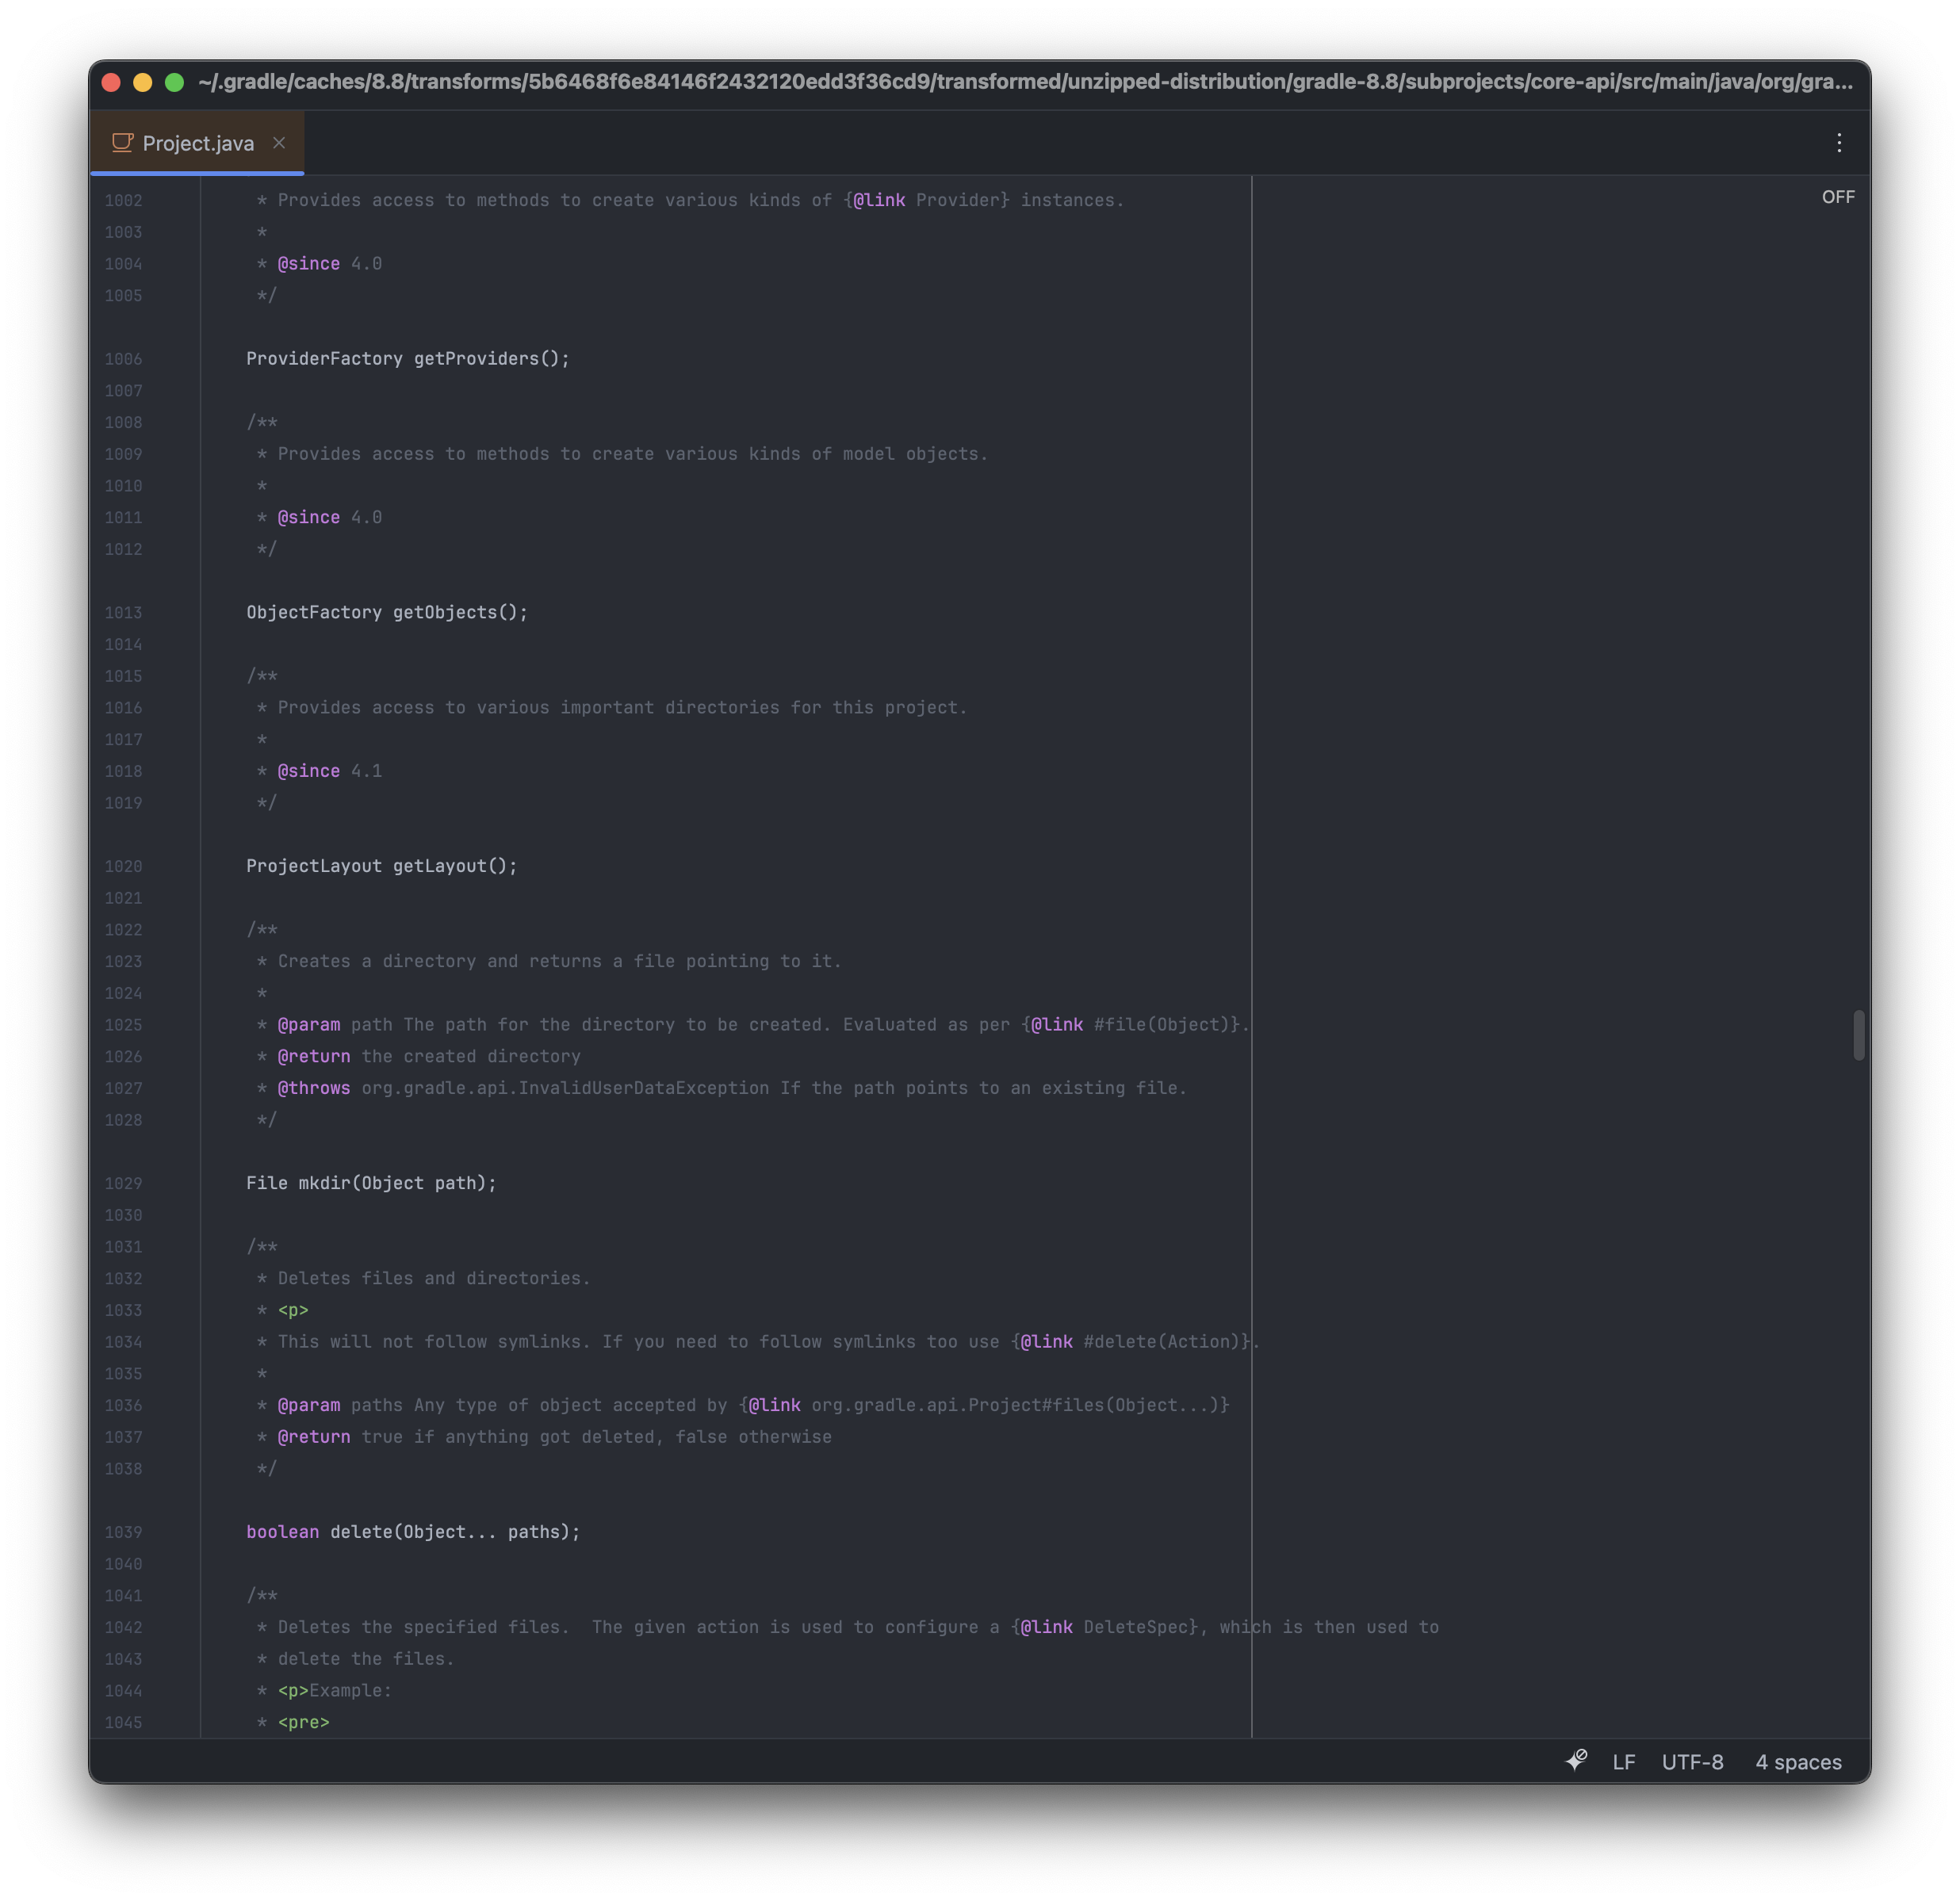Click the green fullscreen window button

tap(174, 82)
